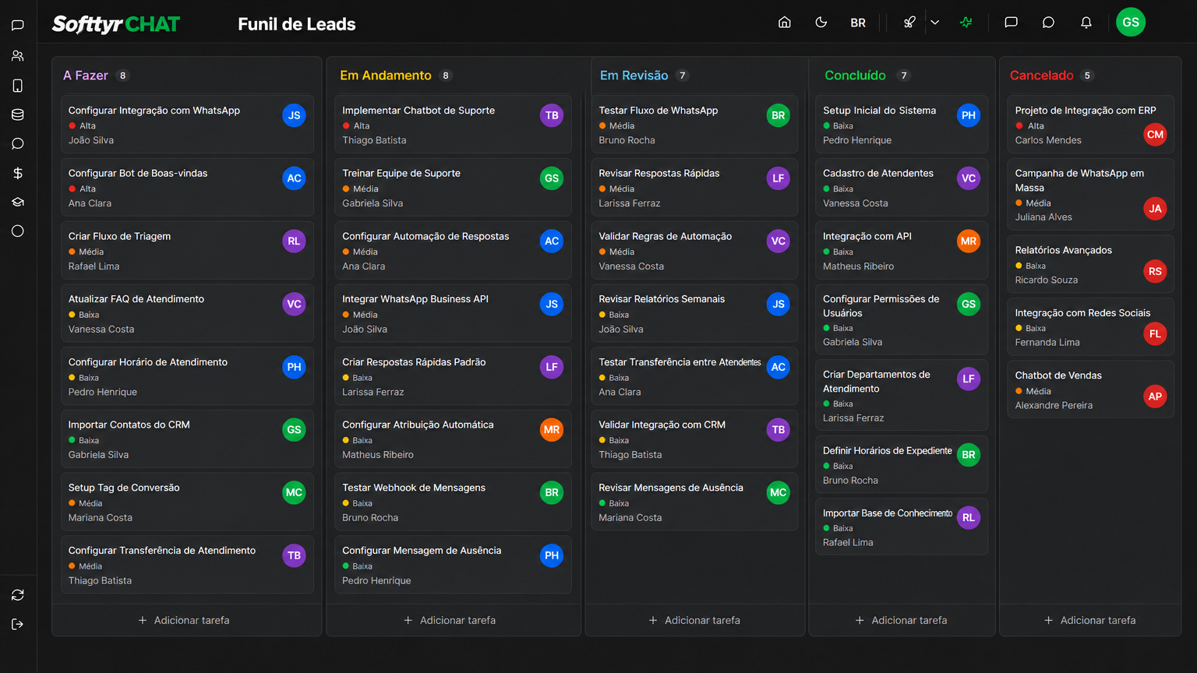Select the Em Andamento column header
Viewport: 1197px width, 673px height.
tap(386, 76)
